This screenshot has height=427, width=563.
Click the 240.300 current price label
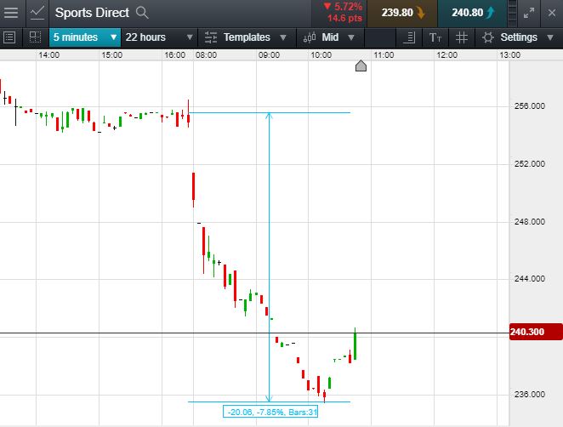(x=536, y=332)
